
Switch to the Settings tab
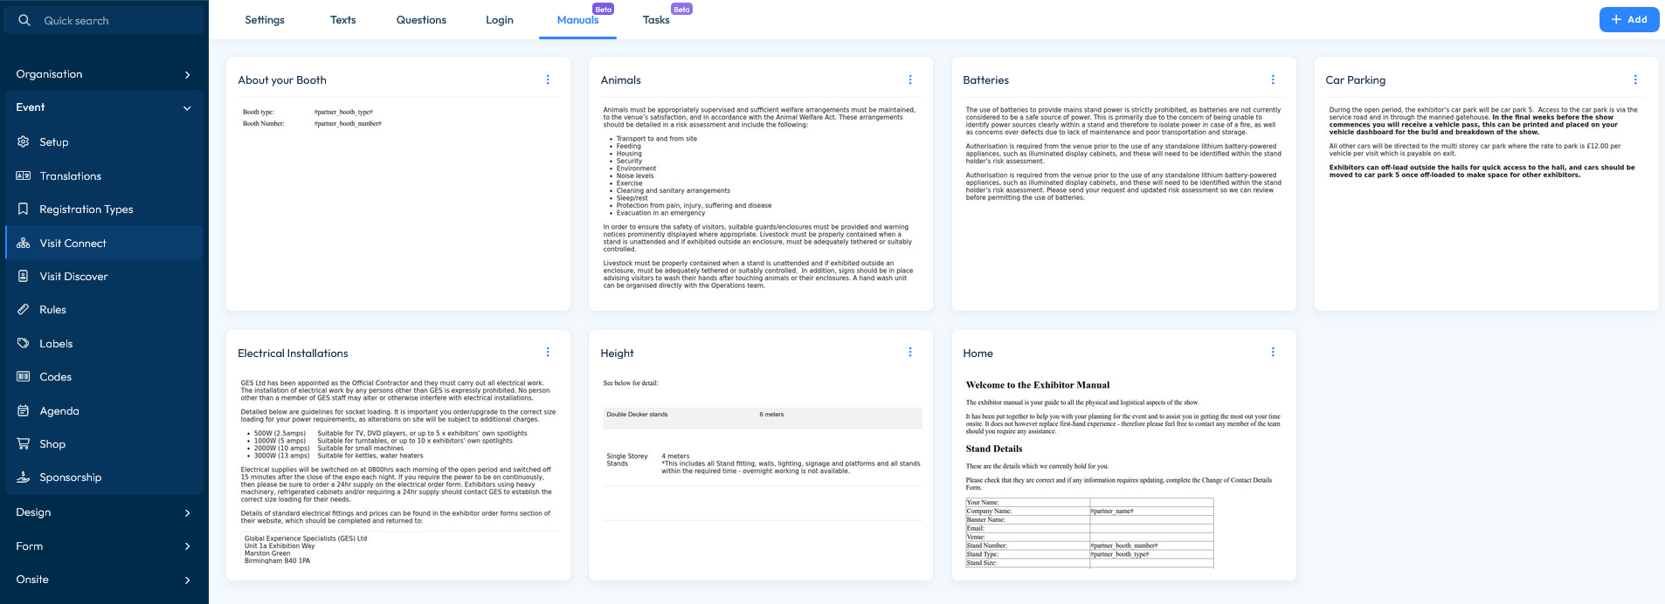(x=265, y=20)
